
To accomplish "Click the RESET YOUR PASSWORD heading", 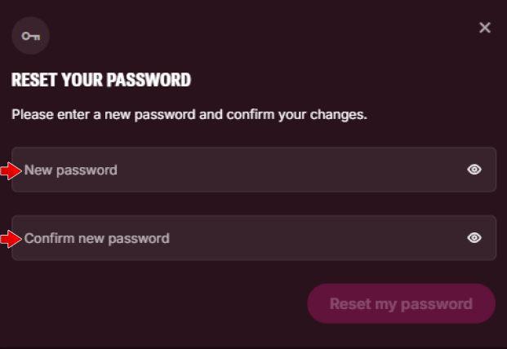I will click(101, 80).
